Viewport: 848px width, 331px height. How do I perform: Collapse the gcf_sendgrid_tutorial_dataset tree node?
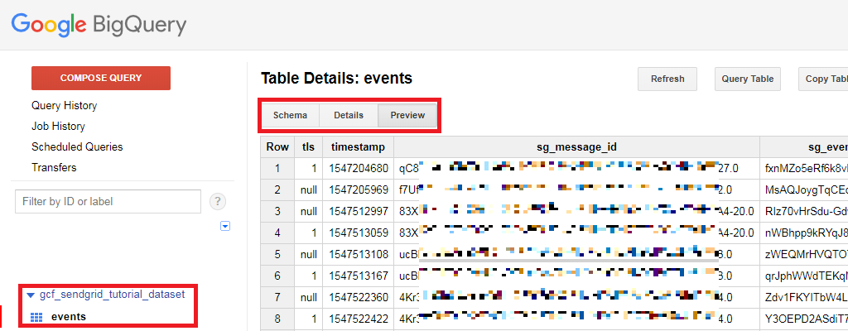coord(31,295)
